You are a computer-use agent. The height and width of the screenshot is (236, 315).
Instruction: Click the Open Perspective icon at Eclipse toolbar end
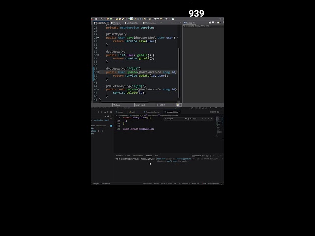[173, 19]
